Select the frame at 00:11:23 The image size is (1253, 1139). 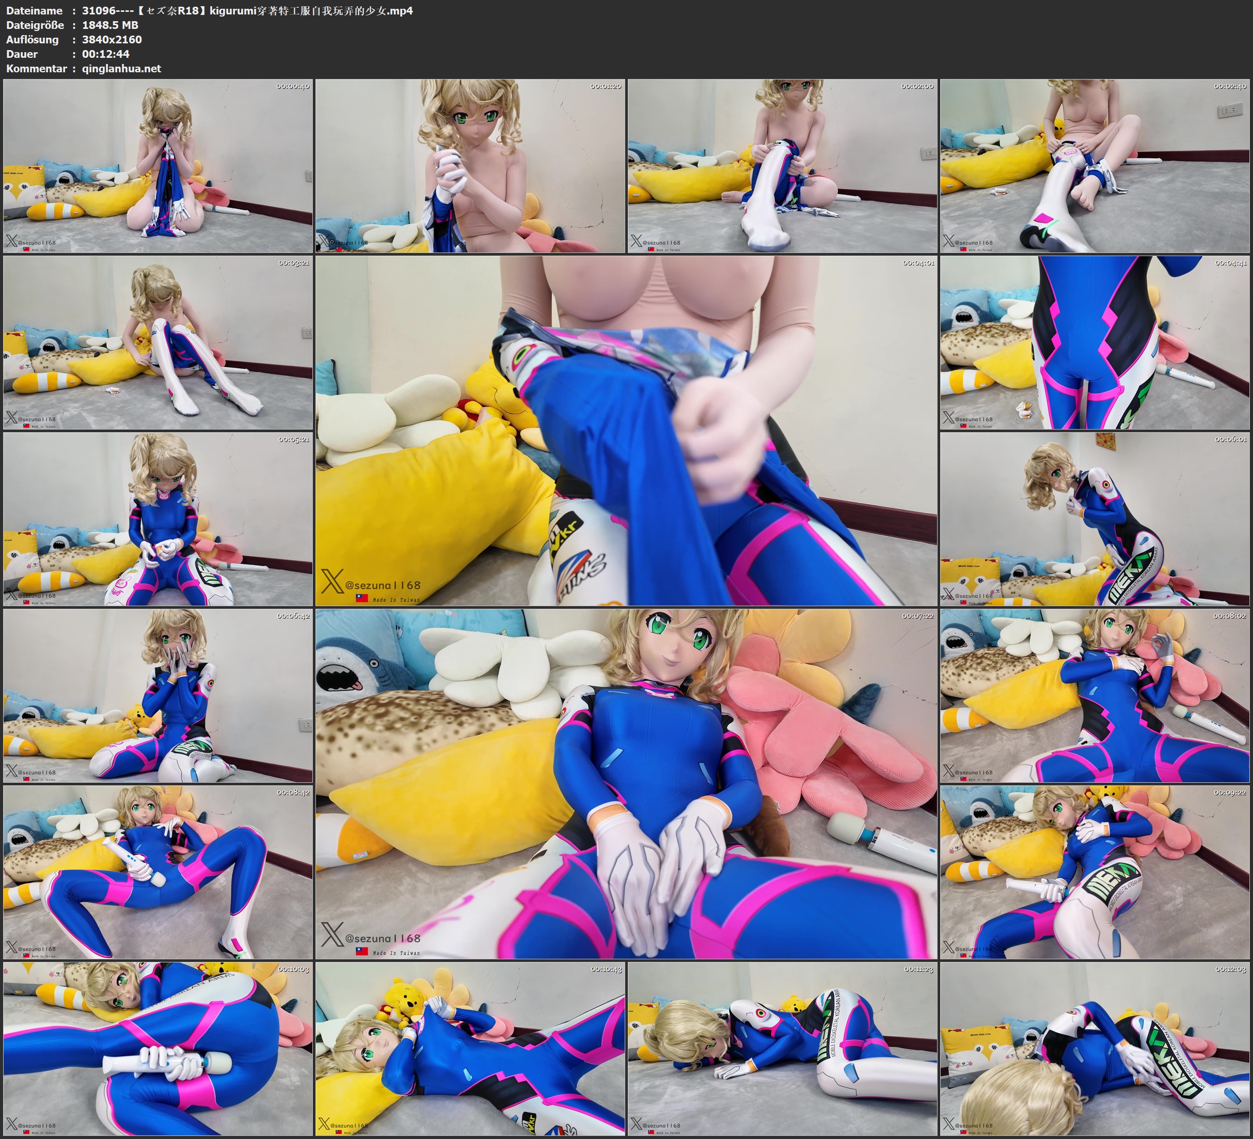pos(782,1048)
